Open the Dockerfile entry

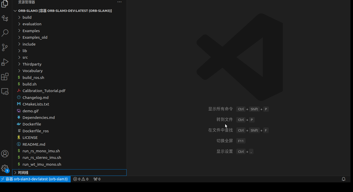click(x=69, y=124)
